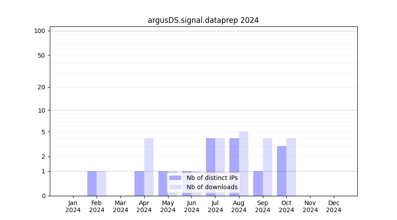
Task: Select the Apr 2024 distinct IPs bar
Action: (x=139, y=183)
